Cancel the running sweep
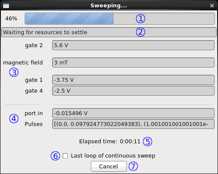218x174 pixels. coord(109,166)
